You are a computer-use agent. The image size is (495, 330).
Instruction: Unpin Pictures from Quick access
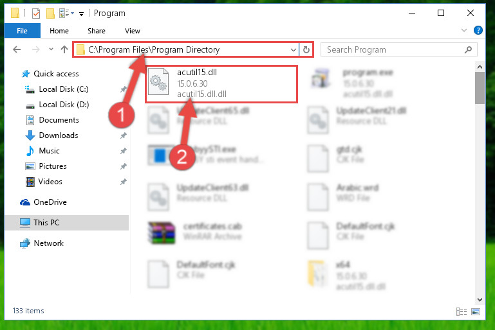pos(123,166)
